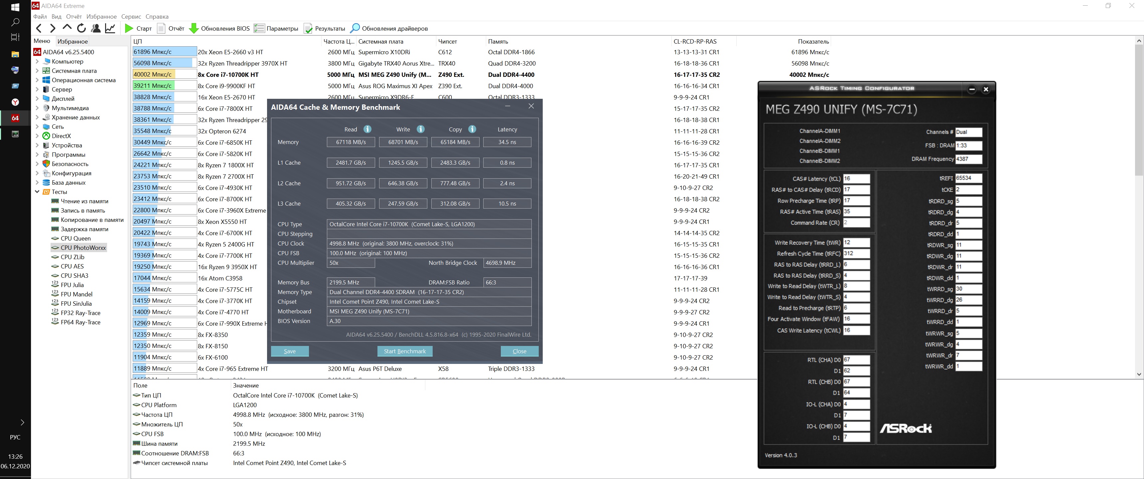
Task: Open the BIOS updates download icon
Action: point(194,28)
